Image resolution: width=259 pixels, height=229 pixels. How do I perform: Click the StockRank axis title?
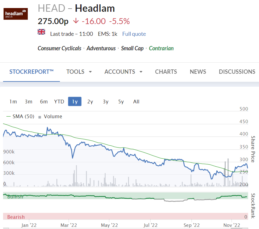click(253, 206)
